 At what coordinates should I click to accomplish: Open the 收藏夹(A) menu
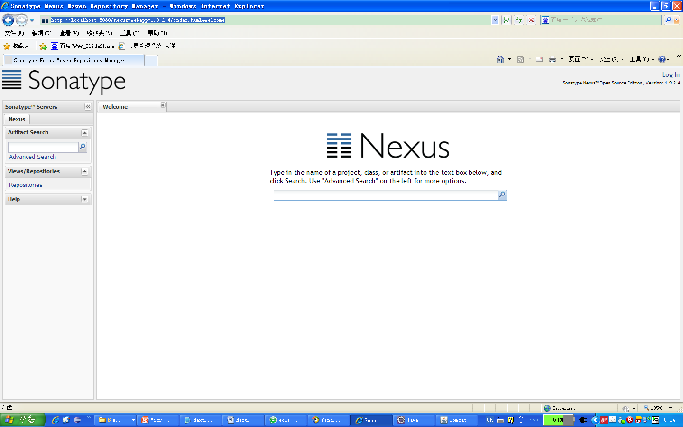100,33
